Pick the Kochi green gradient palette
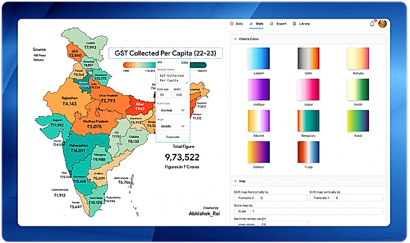Screen dimensions: 410x243 [x=358, y=90]
